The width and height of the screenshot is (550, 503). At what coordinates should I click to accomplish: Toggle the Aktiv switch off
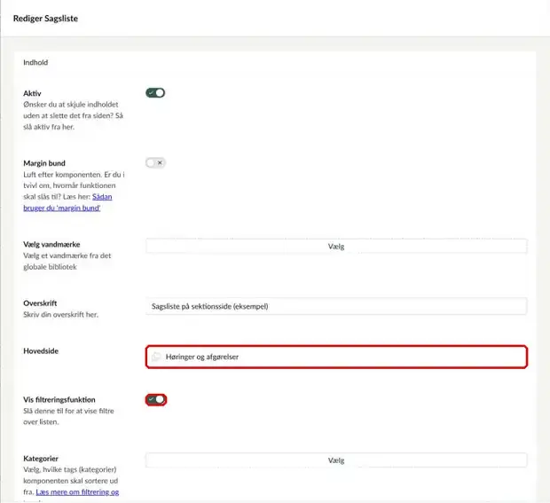pyautogui.click(x=155, y=93)
